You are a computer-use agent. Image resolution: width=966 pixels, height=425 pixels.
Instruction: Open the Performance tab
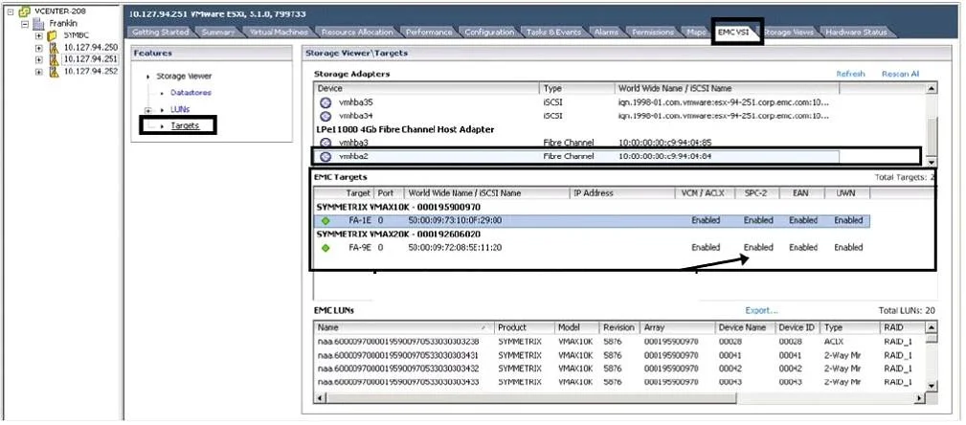[x=429, y=32]
